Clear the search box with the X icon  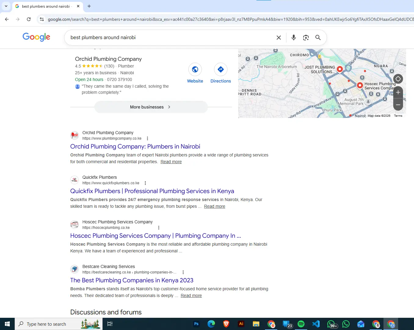[278, 38]
